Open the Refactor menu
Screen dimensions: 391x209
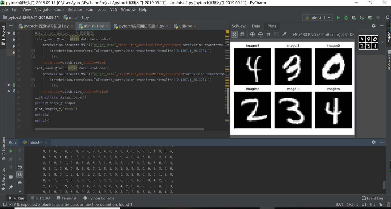click(75, 10)
